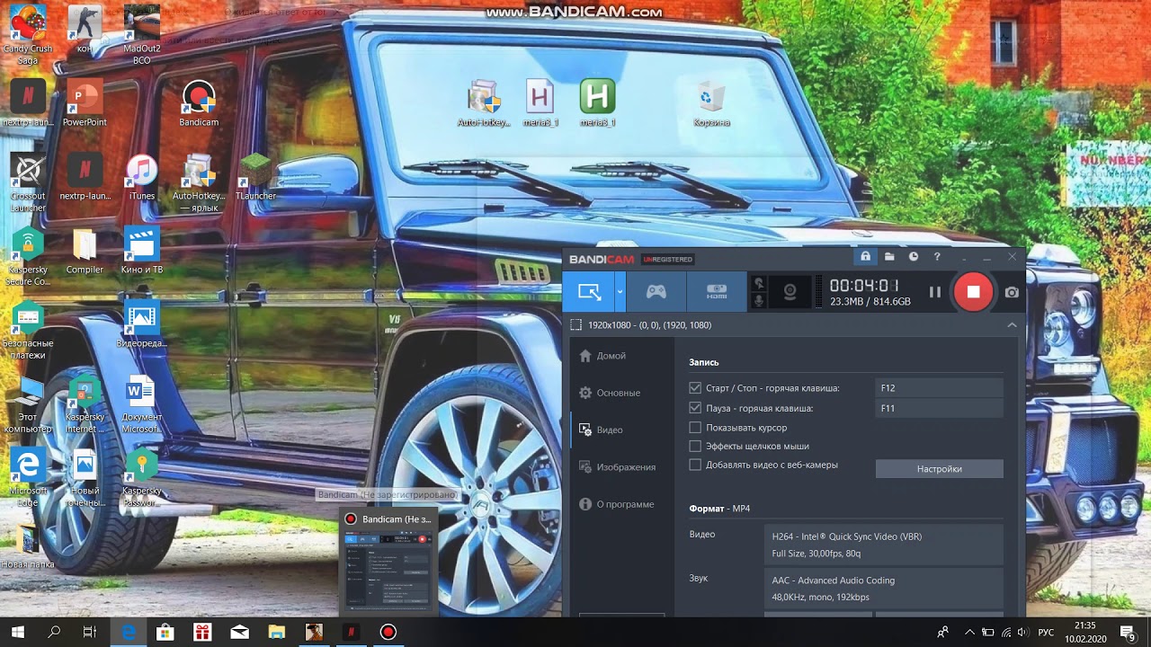Enable Эффекты щелчков мыши checkbox
Viewport: 1151px width, 647px height.
tap(695, 446)
